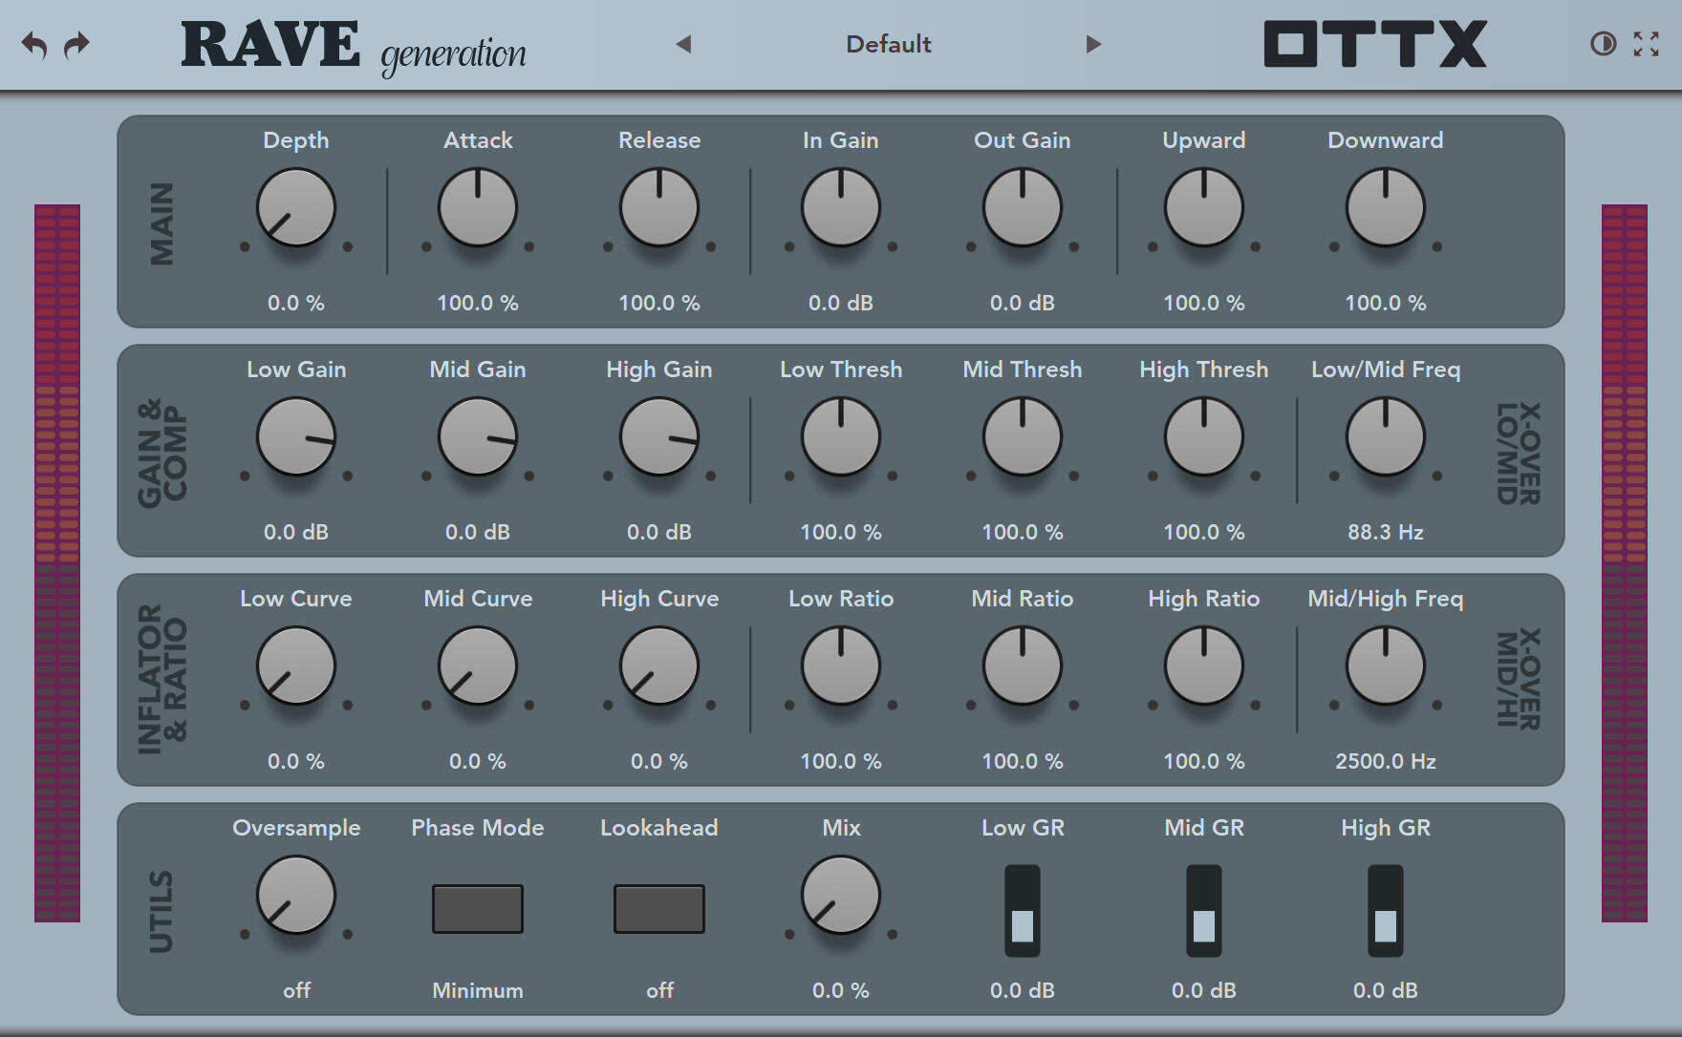This screenshot has height=1037, width=1682.
Task: Click the Mix knob in Utils
Action: [x=841, y=895]
